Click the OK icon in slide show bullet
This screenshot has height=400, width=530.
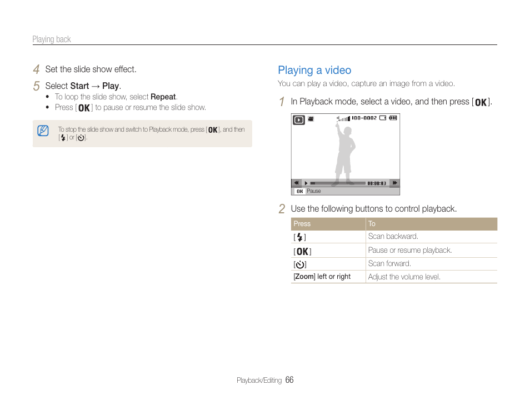(x=84, y=108)
